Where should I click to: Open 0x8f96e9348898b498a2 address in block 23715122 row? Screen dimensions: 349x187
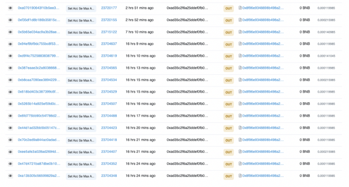pos(263,32)
